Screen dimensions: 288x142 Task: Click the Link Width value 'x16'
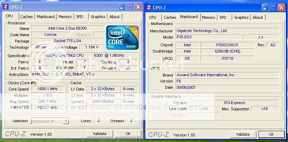204,109
